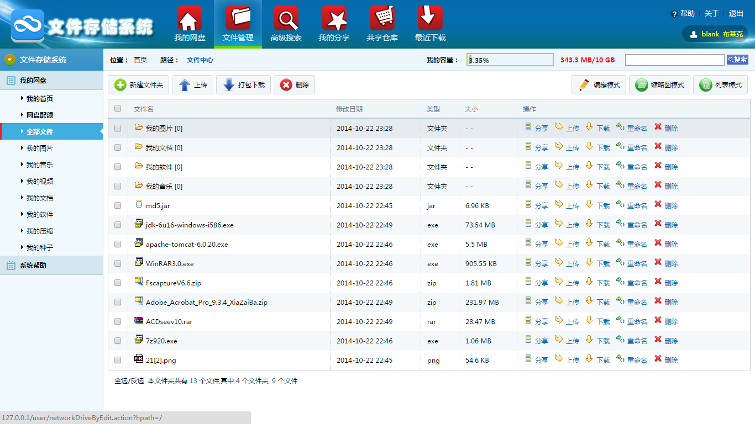Tick checkbox for FscaptureV6.6.zip
755x424 pixels.
118,283
